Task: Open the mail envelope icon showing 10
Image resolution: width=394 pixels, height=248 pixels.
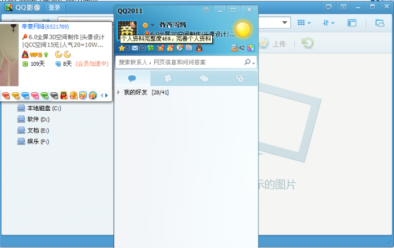Action: [138, 48]
